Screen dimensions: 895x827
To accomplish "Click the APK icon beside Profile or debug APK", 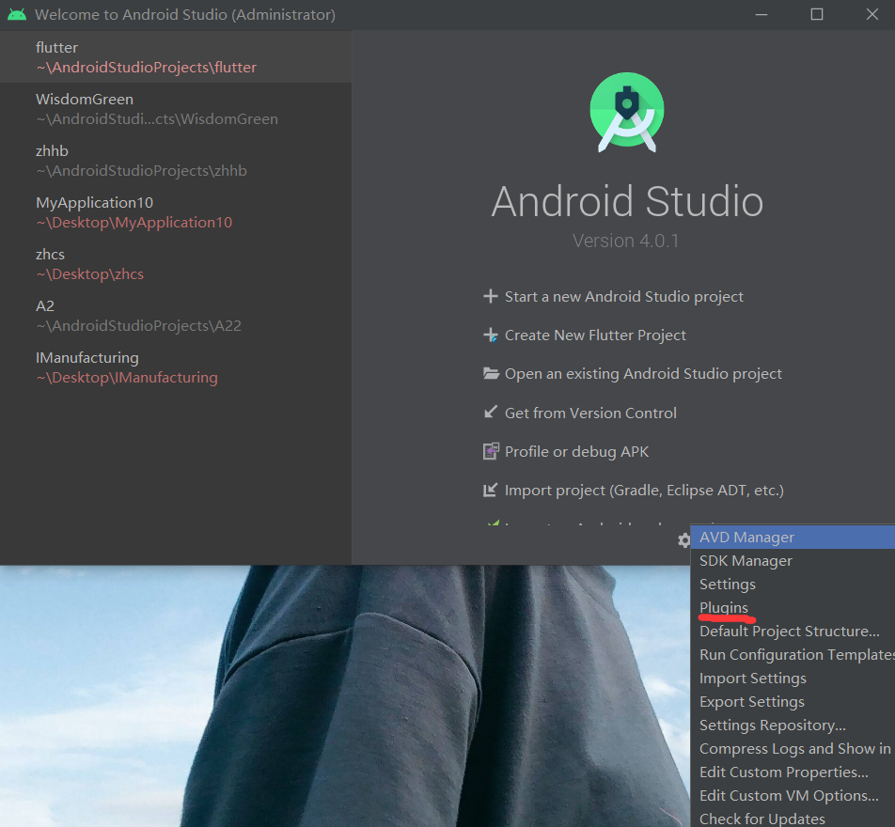I will (491, 451).
